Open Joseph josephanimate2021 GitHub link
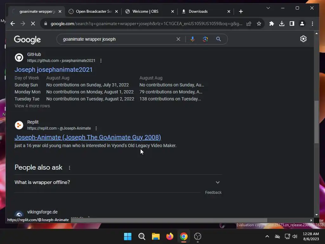 coord(53,70)
